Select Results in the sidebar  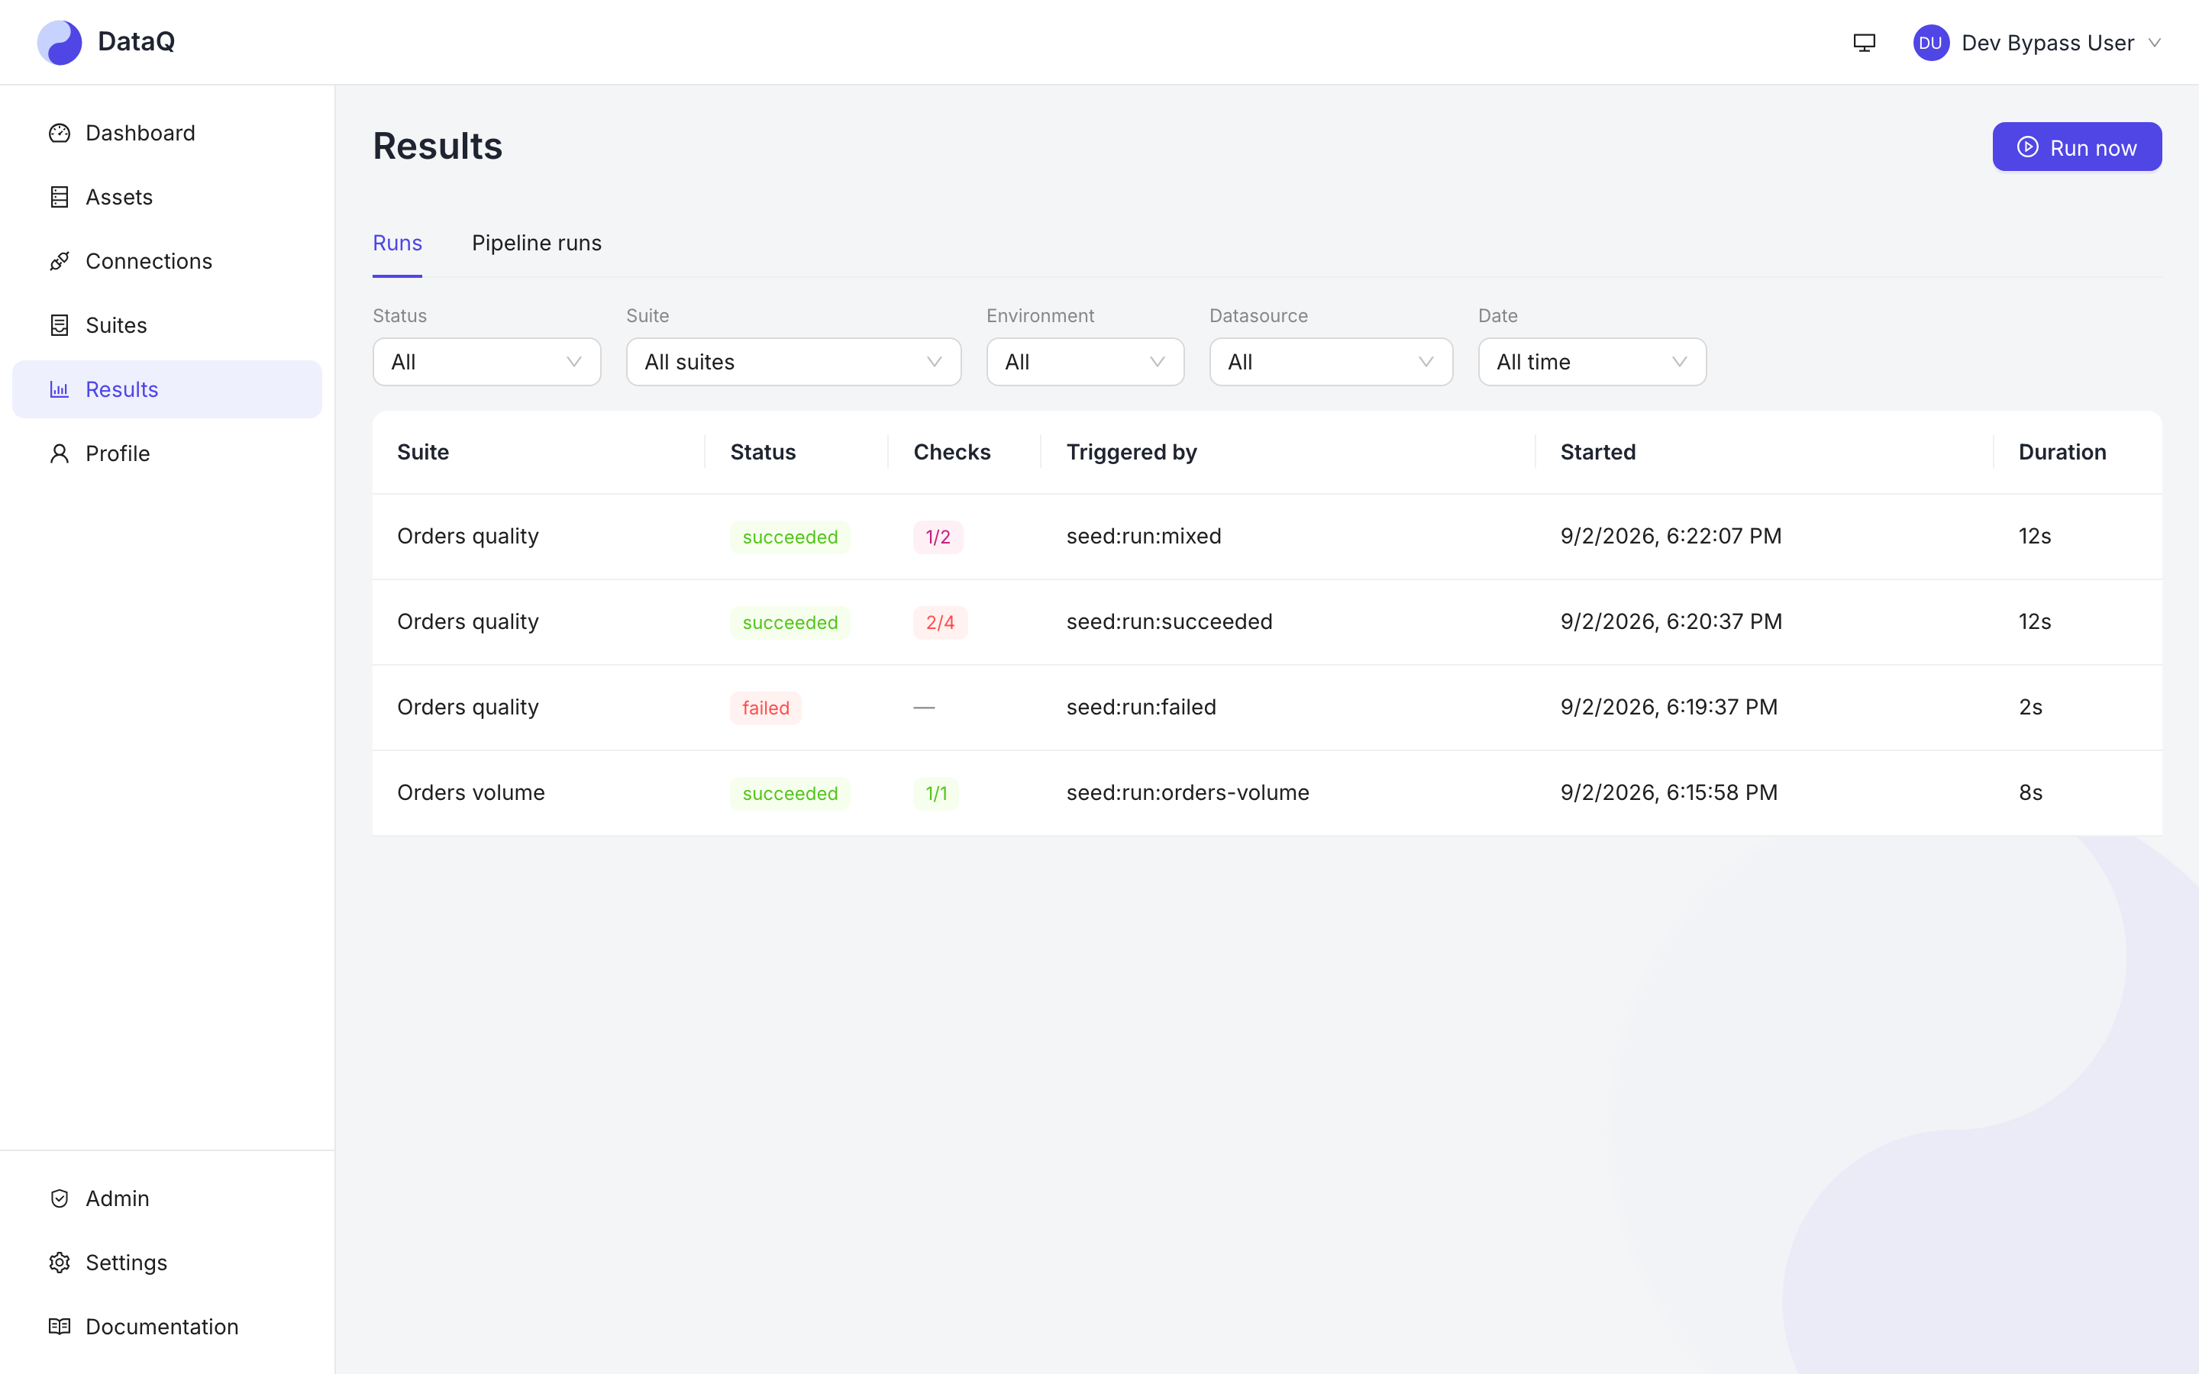(x=167, y=390)
